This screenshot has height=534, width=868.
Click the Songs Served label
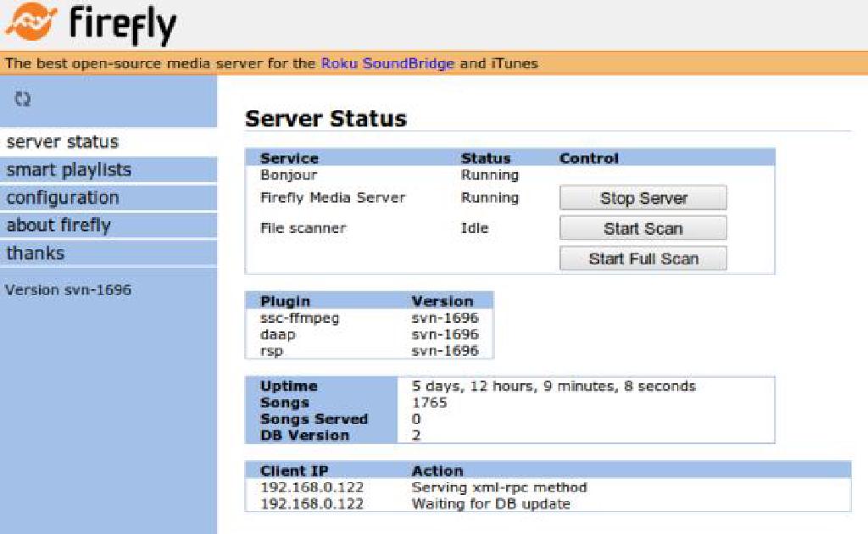314,419
